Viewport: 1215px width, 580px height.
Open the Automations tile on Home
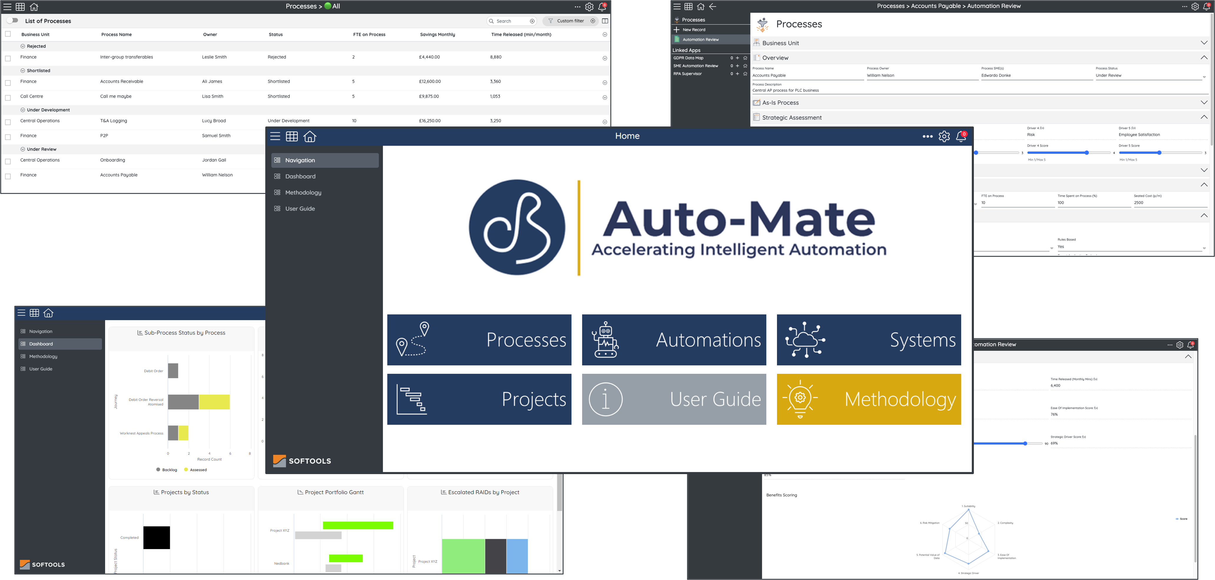click(674, 340)
